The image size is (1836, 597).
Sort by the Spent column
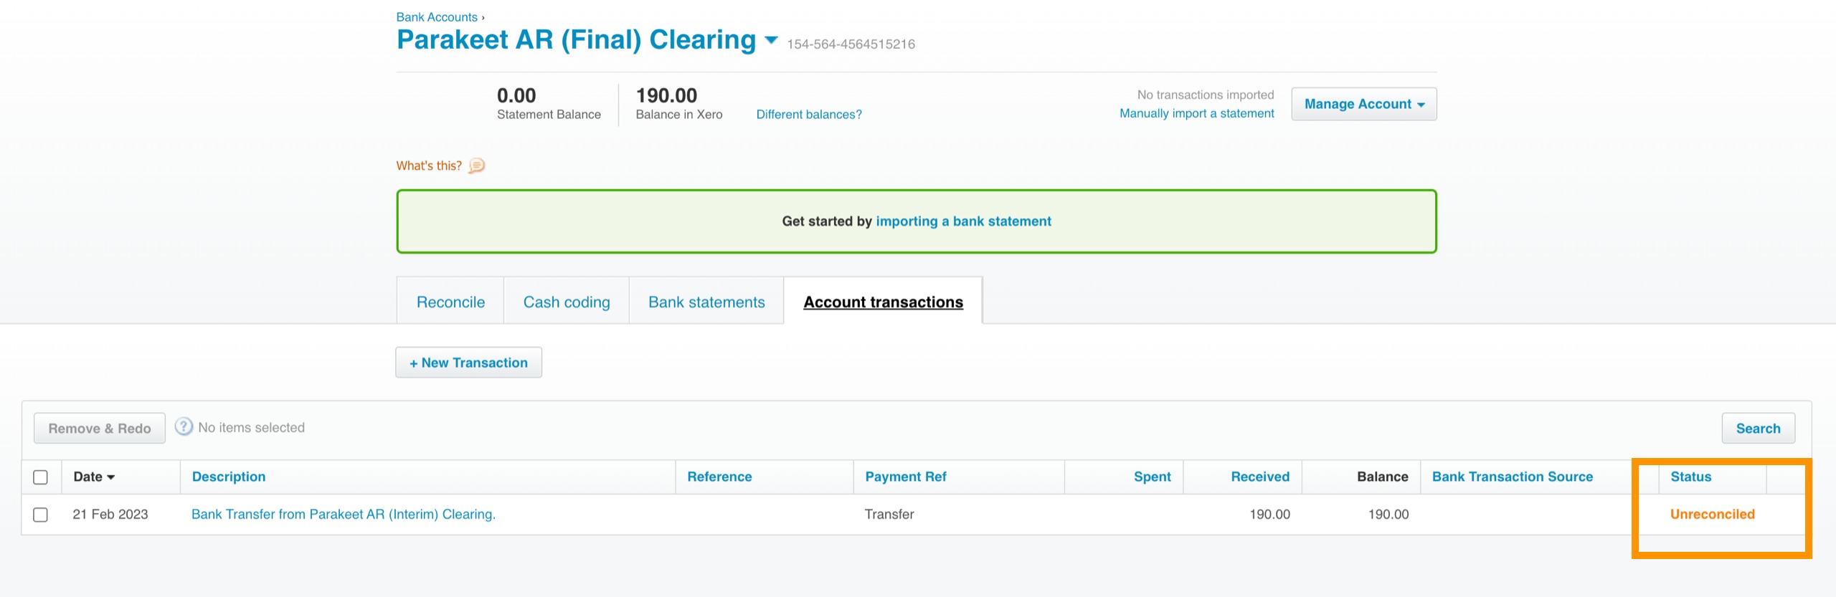tap(1152, 477)
